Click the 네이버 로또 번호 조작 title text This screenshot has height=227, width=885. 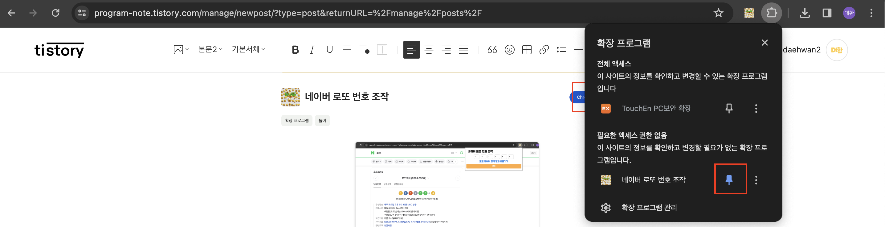point(347,97)
